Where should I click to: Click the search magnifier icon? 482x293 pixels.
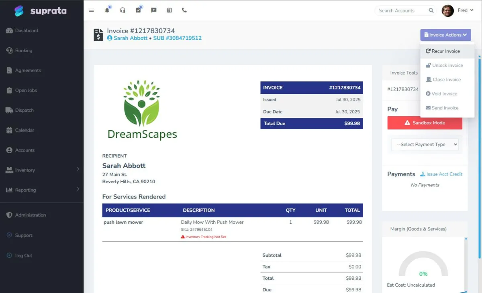click(x=431, y=10)
